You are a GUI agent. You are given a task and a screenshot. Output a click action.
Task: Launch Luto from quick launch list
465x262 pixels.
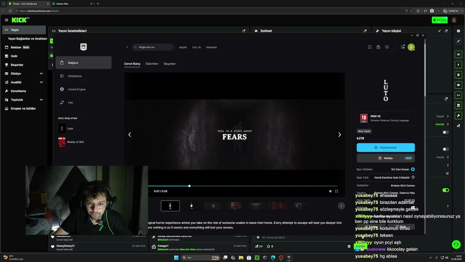(84, 128)
